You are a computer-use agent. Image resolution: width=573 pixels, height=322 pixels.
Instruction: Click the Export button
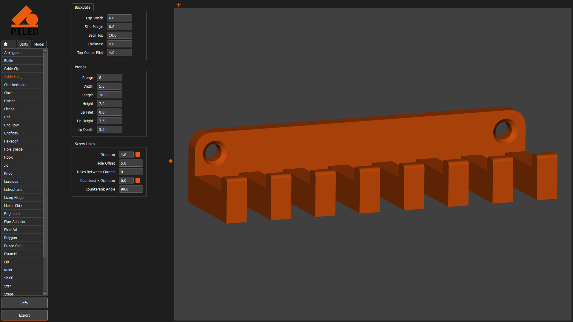[x=24, y=315]
